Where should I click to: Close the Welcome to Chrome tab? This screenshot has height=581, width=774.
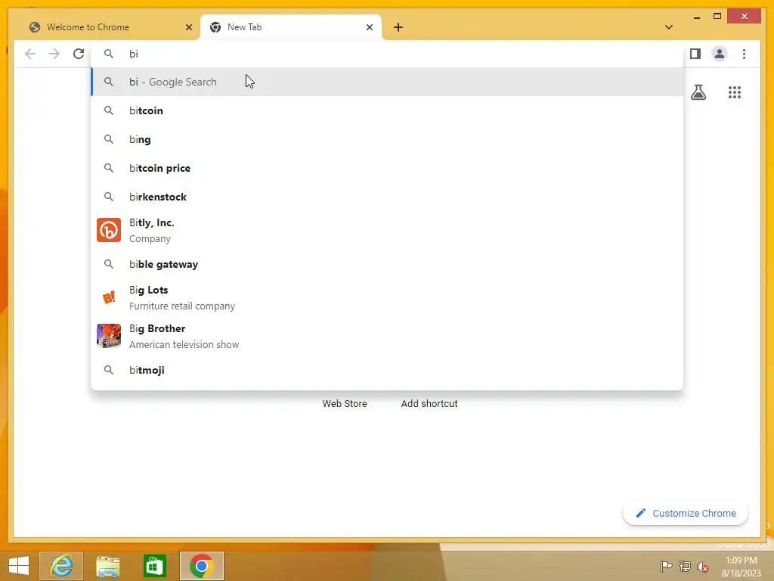(188, 27)
